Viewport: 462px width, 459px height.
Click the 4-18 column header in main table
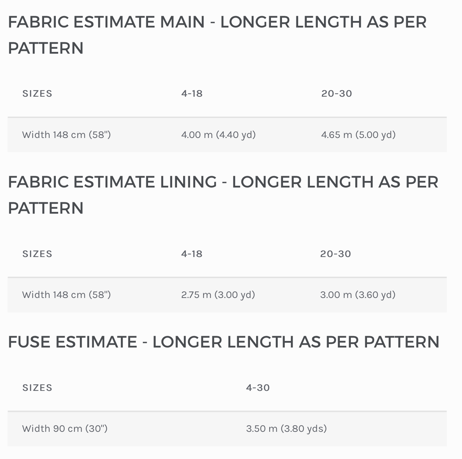(x=192, y=94)
